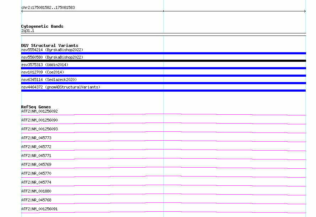Open variant nsv4464372 (gnomADStructuralVariants) label
This screenshot has height=217, width=316.
point(61,87)
